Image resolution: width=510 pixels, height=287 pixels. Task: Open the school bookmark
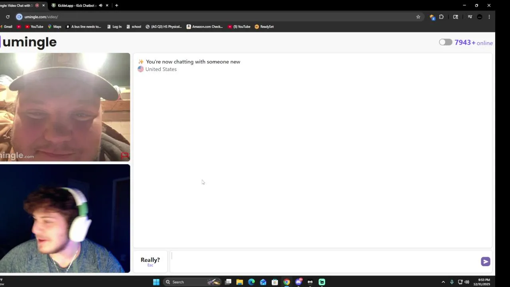133,27
